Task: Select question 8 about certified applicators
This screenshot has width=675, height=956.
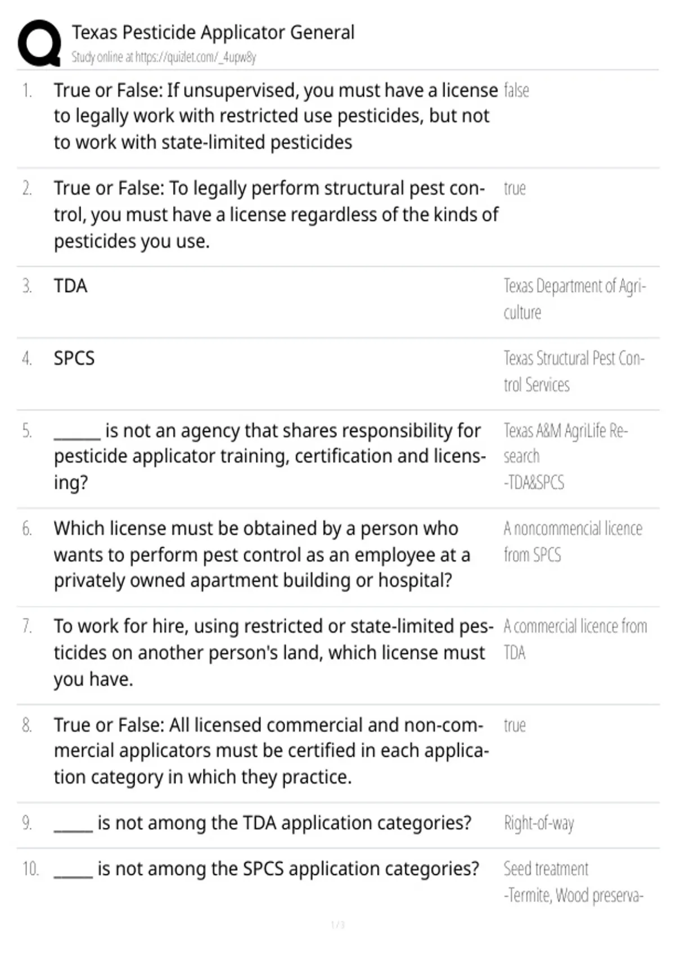Action: [271, 751]
